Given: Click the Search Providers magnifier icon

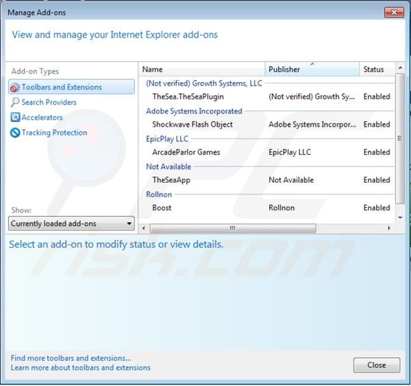Looking at the screenshot, I should [15, 103].
